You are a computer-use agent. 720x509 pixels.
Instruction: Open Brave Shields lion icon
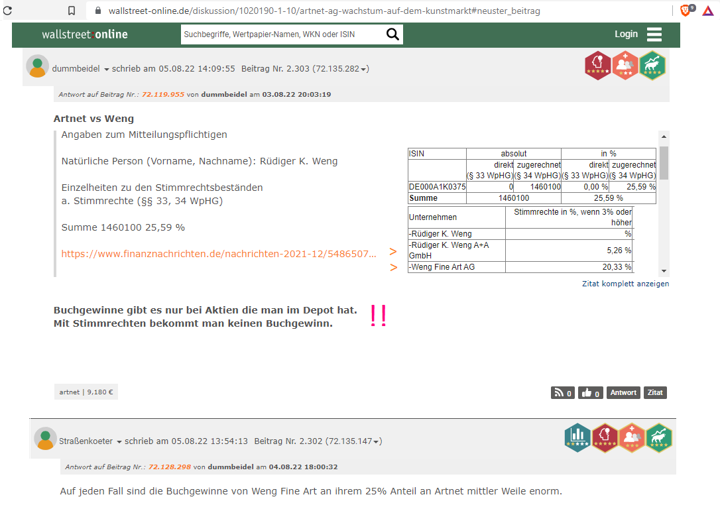pyautogui.click(x=686, y=10)
